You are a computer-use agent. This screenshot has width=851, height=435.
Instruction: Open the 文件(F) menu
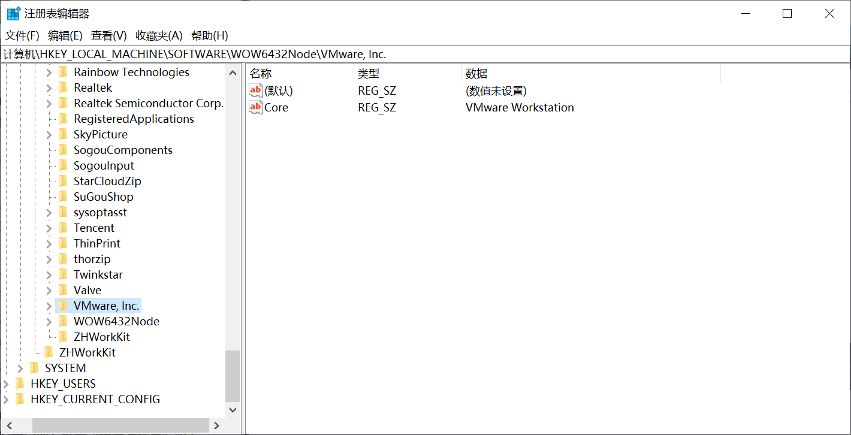click(22, 36)
